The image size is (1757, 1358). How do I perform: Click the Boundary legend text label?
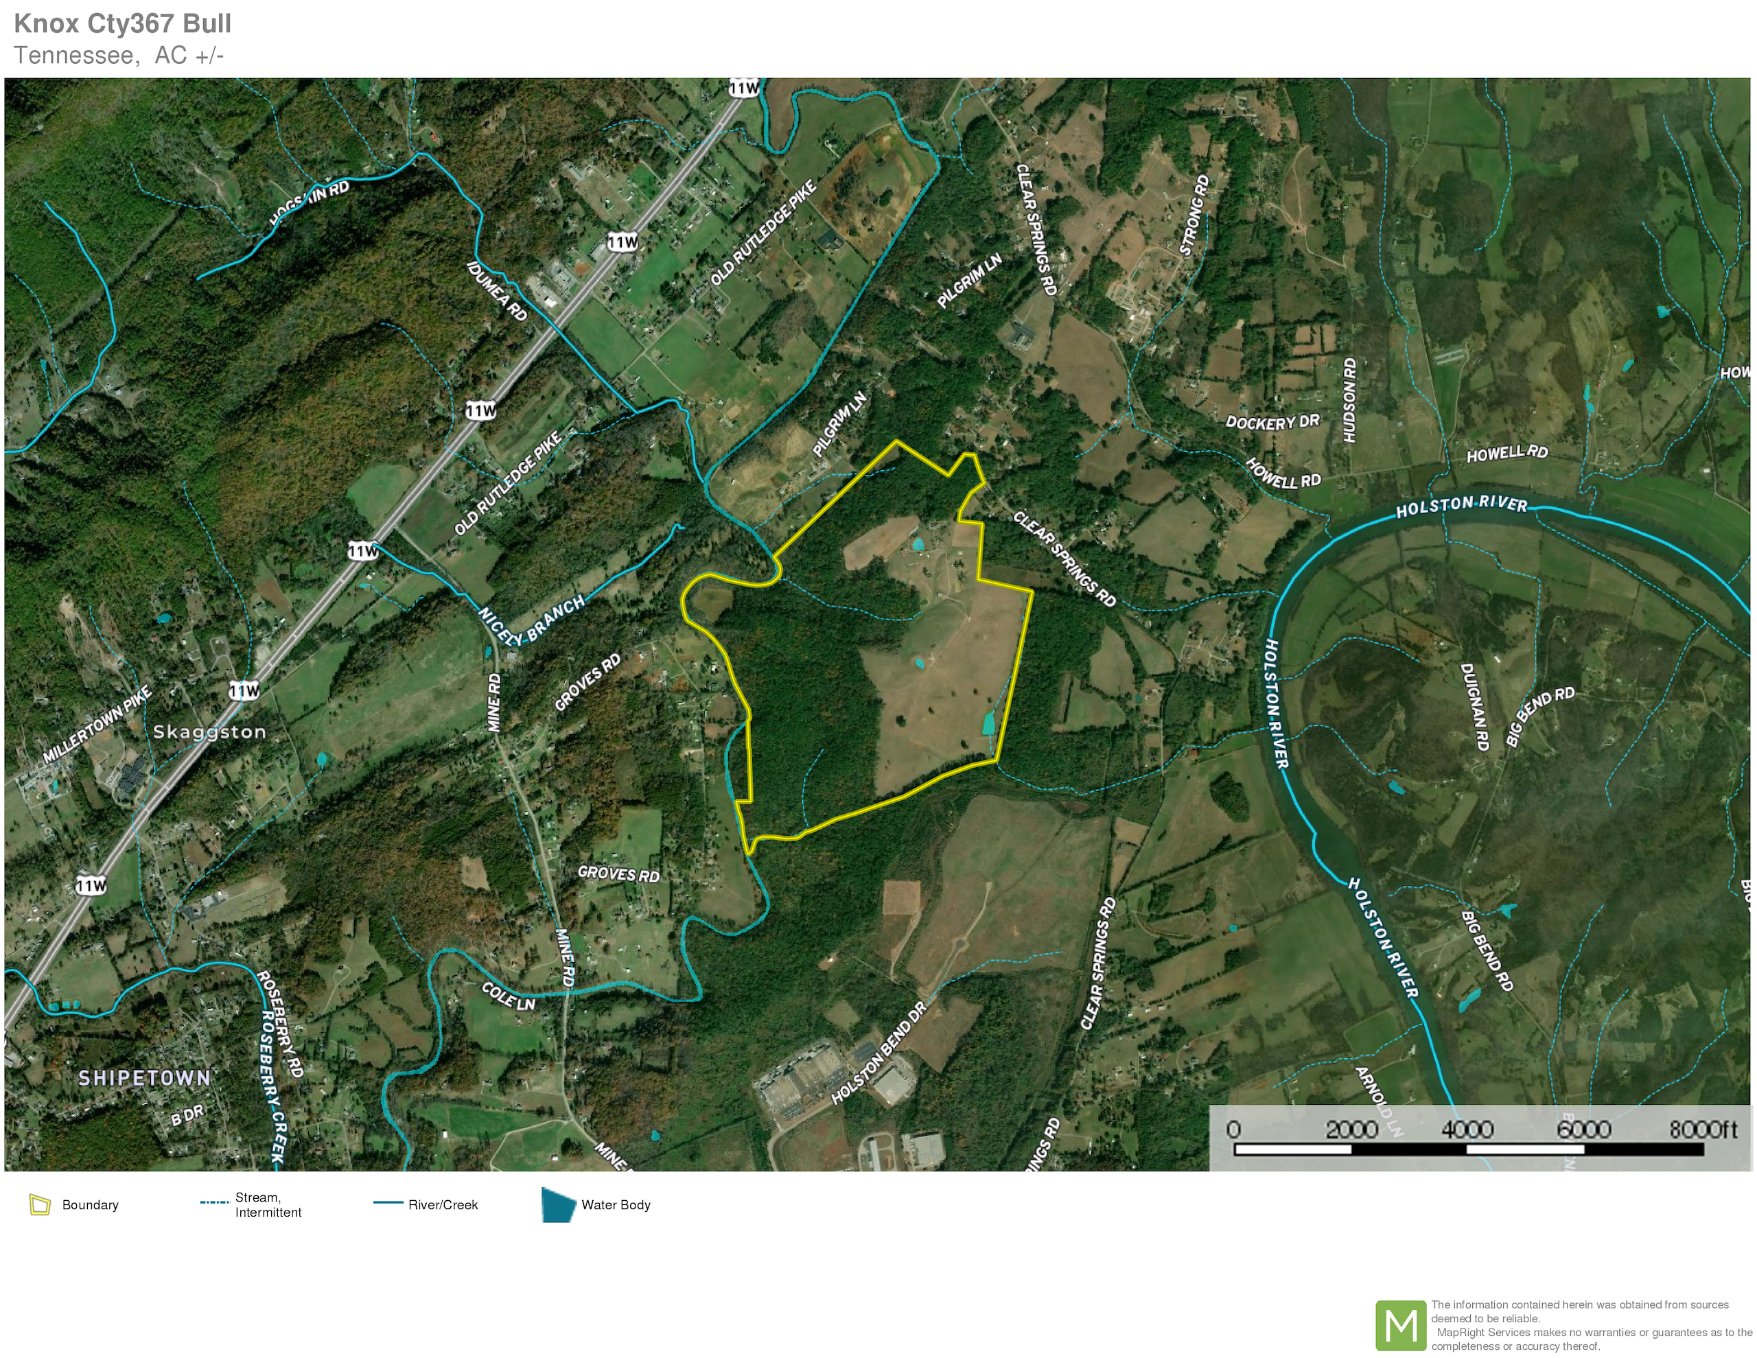tap(90, 1204)
